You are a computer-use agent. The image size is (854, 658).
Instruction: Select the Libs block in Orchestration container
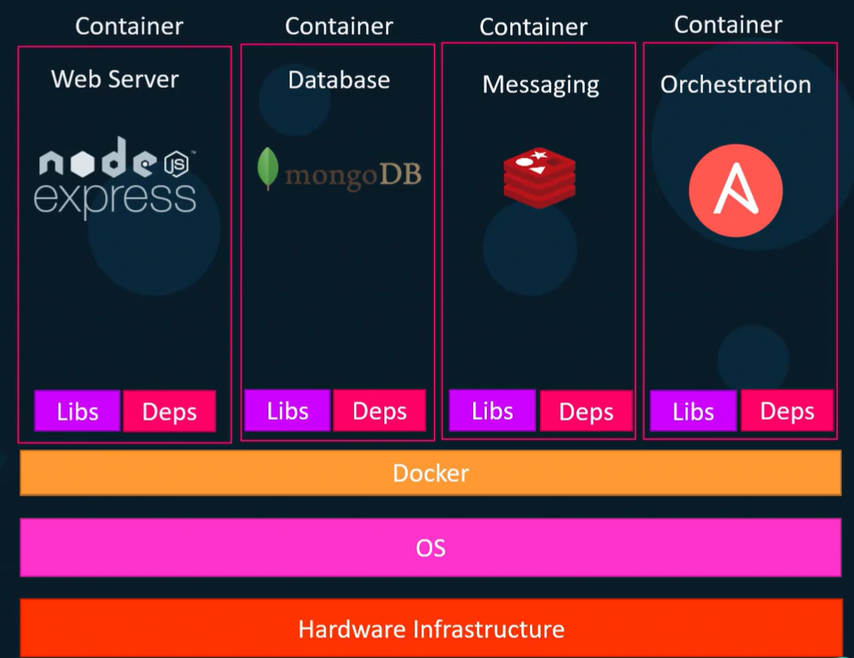pos(693,411)
